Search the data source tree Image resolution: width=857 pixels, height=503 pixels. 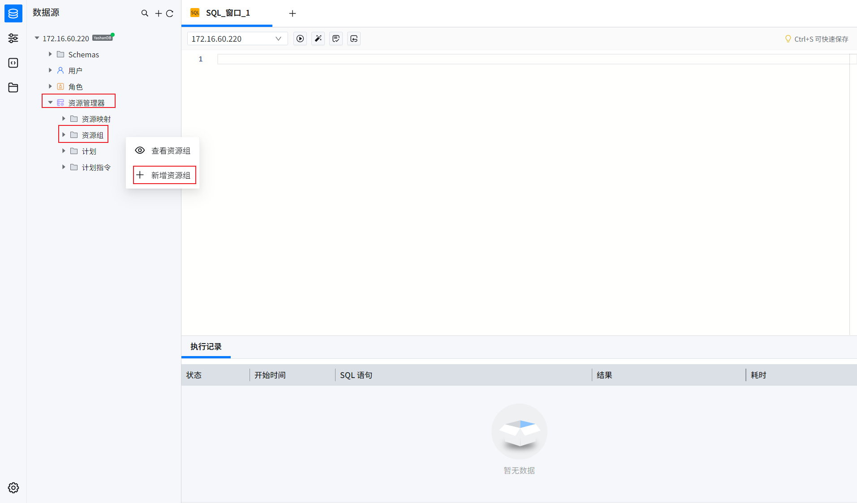pos(145,13)
